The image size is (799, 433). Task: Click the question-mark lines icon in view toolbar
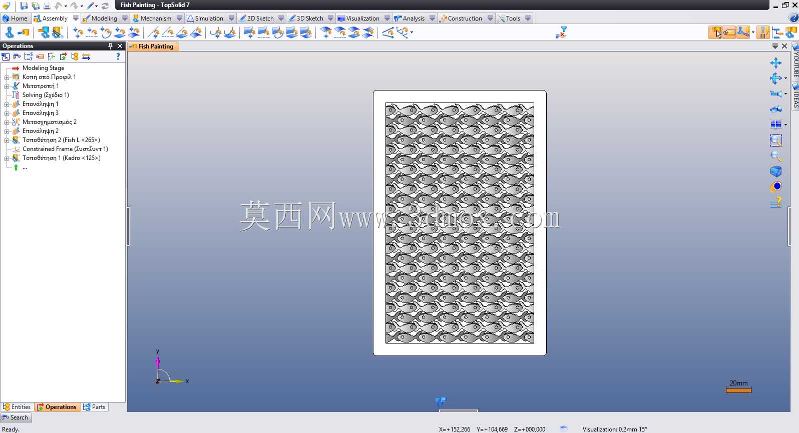click(x=776, y=202)
